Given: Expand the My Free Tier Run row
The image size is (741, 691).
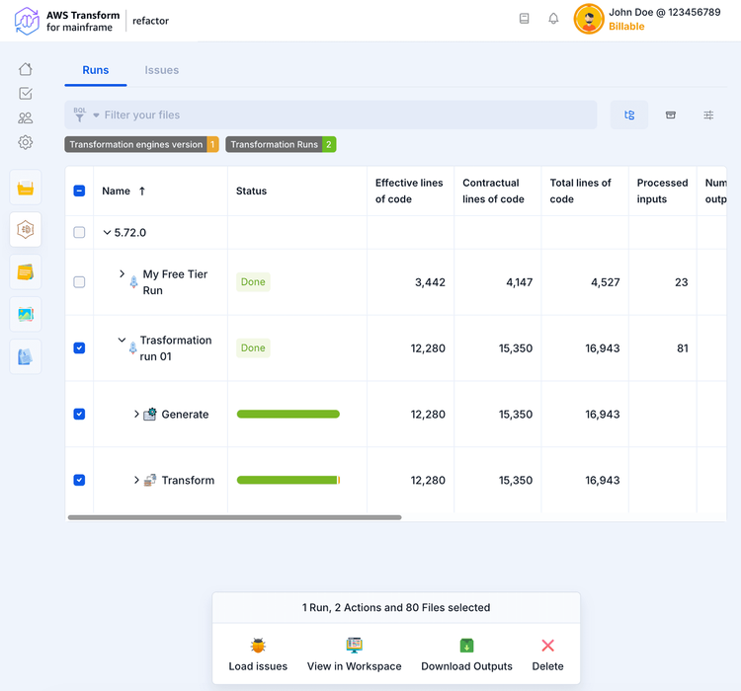Looking at the screenshot, I should pos(122,274).
